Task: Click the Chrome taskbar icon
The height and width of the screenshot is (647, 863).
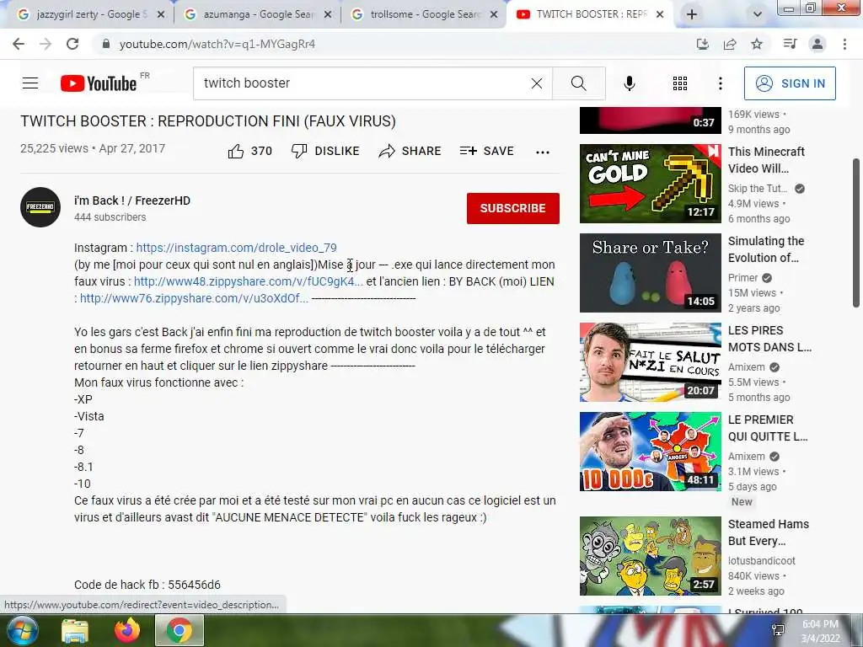Action: click(180, 631)
